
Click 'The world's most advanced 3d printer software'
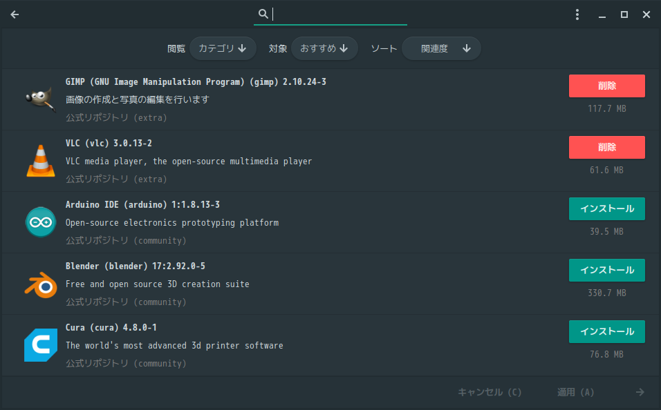[174, 346]
